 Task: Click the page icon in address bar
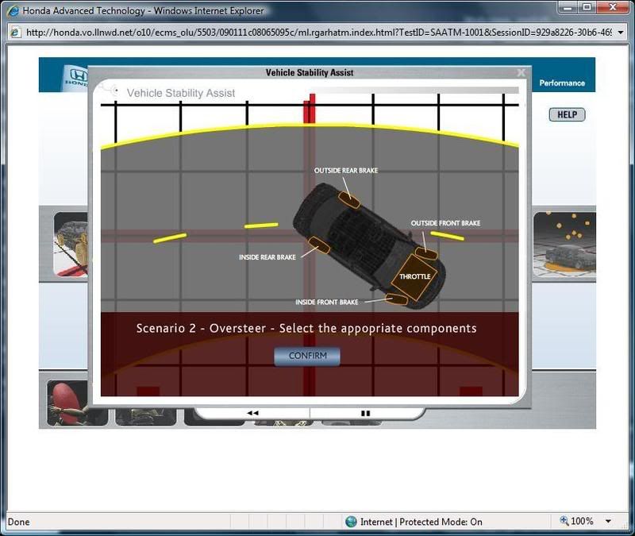[15, 33]
